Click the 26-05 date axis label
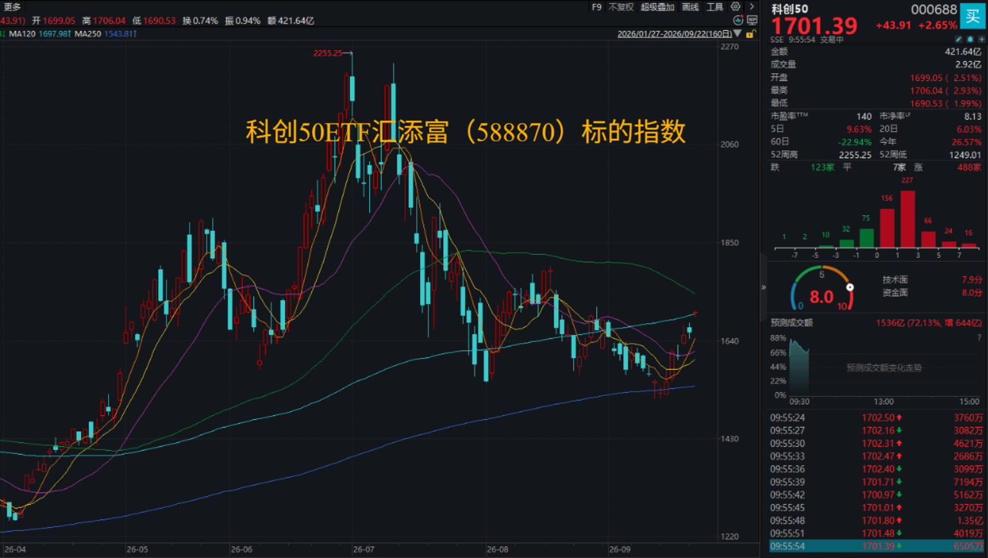 (137, 550)
